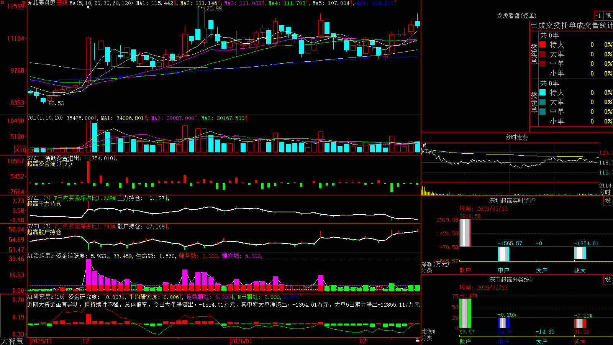
Task: Open 设 settings for 深圳超赢实时监控
Action: coord(608,200)
